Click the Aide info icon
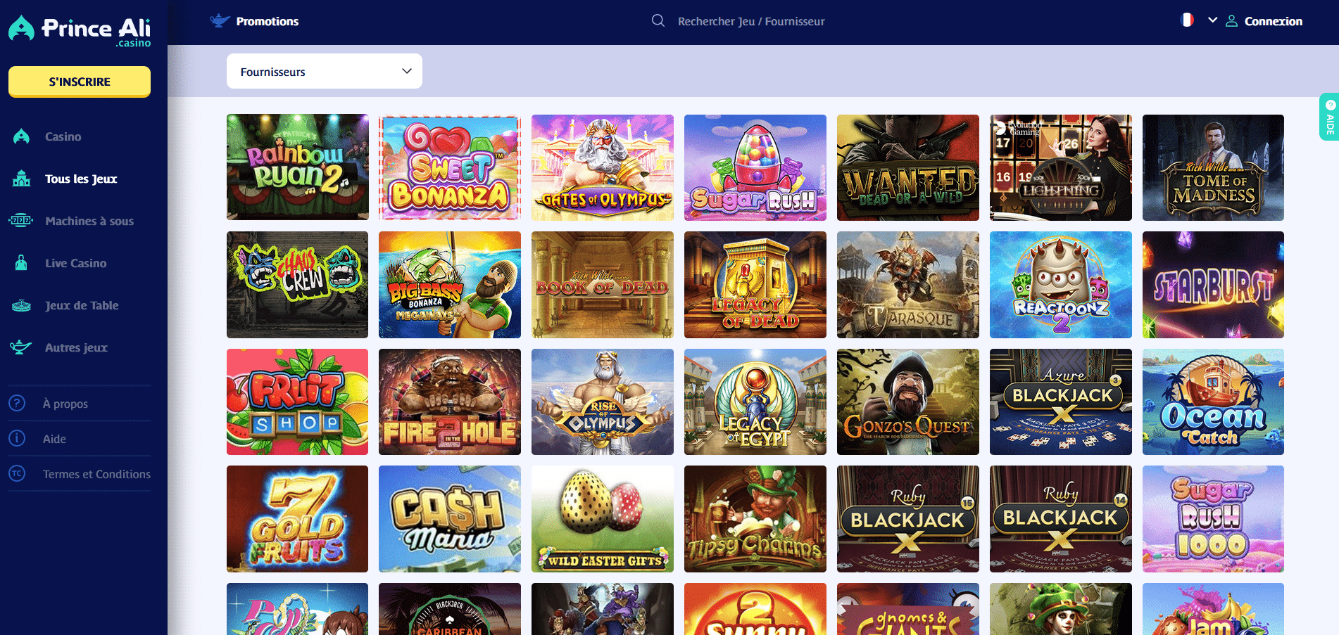The width and height of the screenshot is (1339, 635). tap(17, 438)
